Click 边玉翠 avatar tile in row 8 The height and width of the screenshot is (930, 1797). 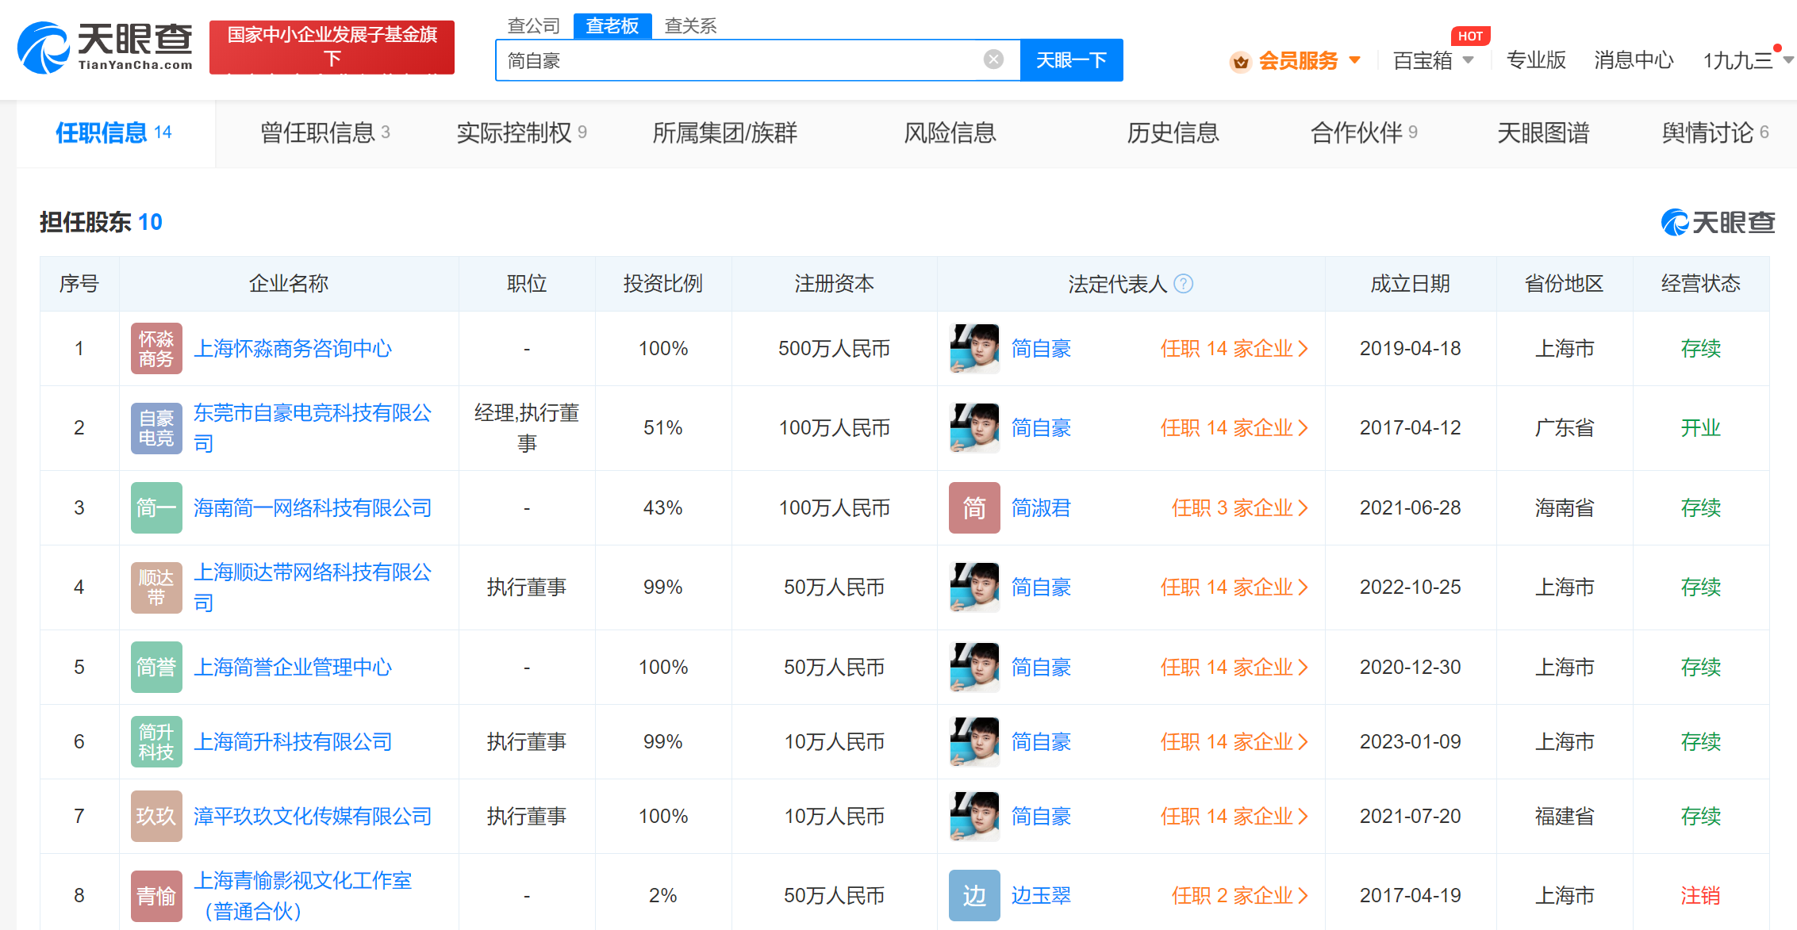(x=974, y=896)
